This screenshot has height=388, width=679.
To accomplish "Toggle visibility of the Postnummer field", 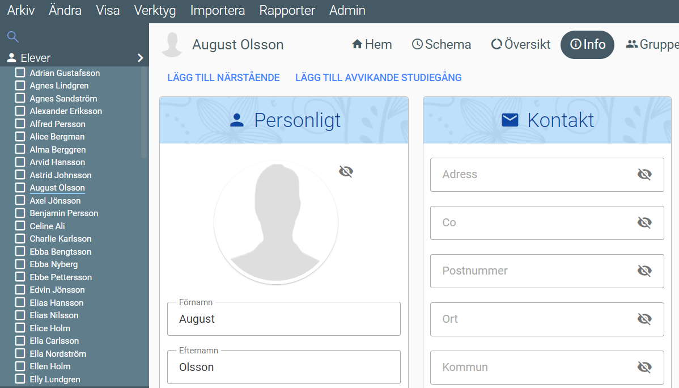I will tap(644, 271).
